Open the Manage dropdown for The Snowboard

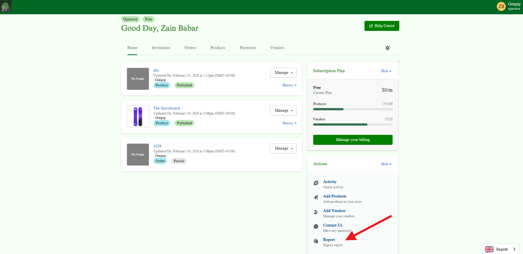[283, 111]
